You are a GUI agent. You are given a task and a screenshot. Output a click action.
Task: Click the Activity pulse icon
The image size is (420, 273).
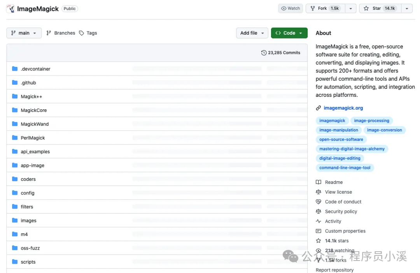pyautogui.click(x=318, y=221)
